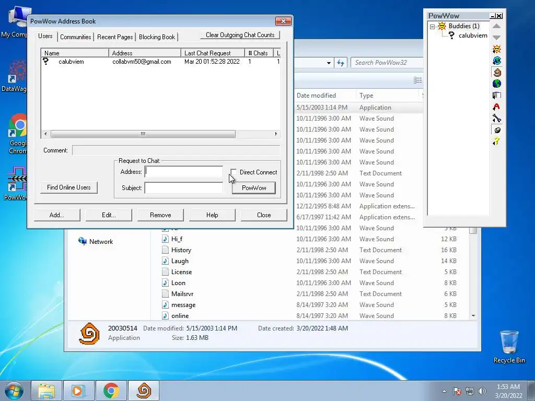Focus the Address input field
This screenshot has width=535, height=401.
tap(183, 171)
